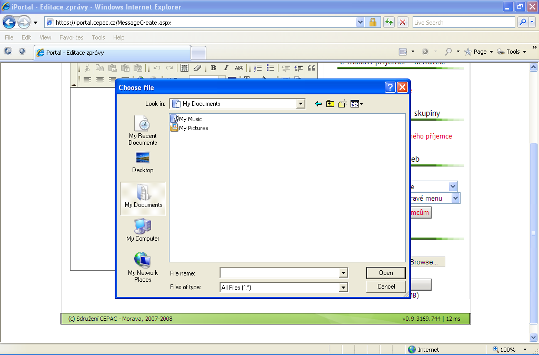Insert a bulleted list

[x=271, y=68]
